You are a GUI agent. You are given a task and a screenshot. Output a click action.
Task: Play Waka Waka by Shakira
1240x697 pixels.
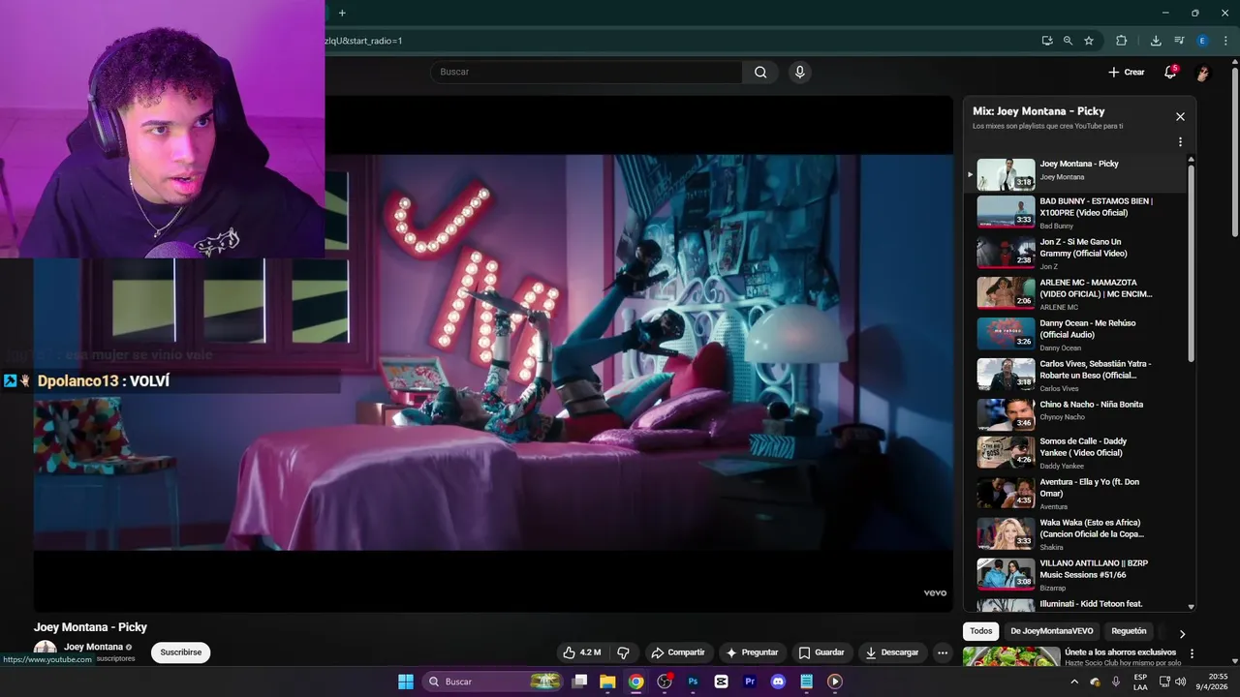(x=1075, y=534)
